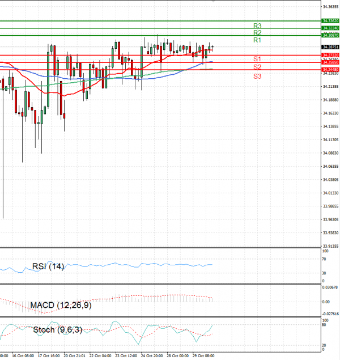This screenshot has width=340, height=360.
Task: Click the 34.08830 price axis value
Action: tap(330, 153)
